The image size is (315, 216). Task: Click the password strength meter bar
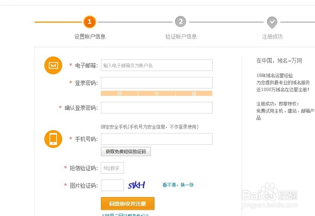click(x=156, y=93)
